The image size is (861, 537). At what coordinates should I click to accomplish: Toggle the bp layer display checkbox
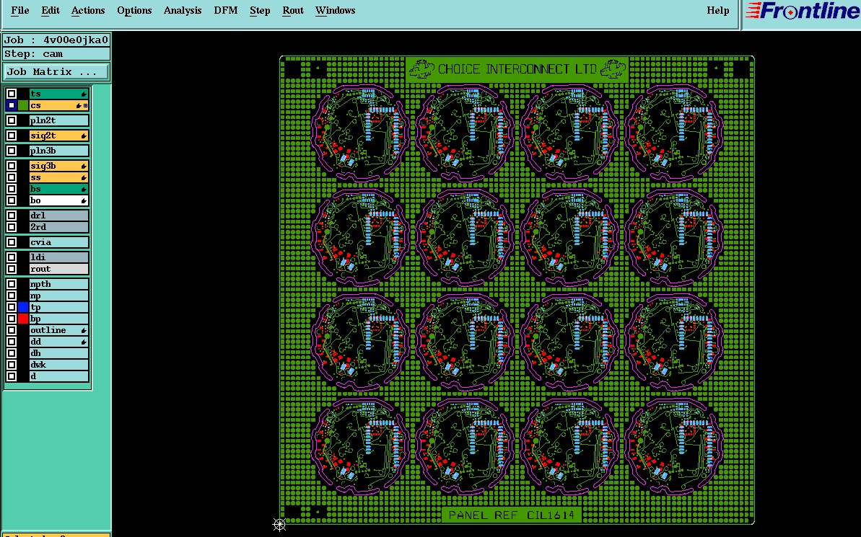12,319
